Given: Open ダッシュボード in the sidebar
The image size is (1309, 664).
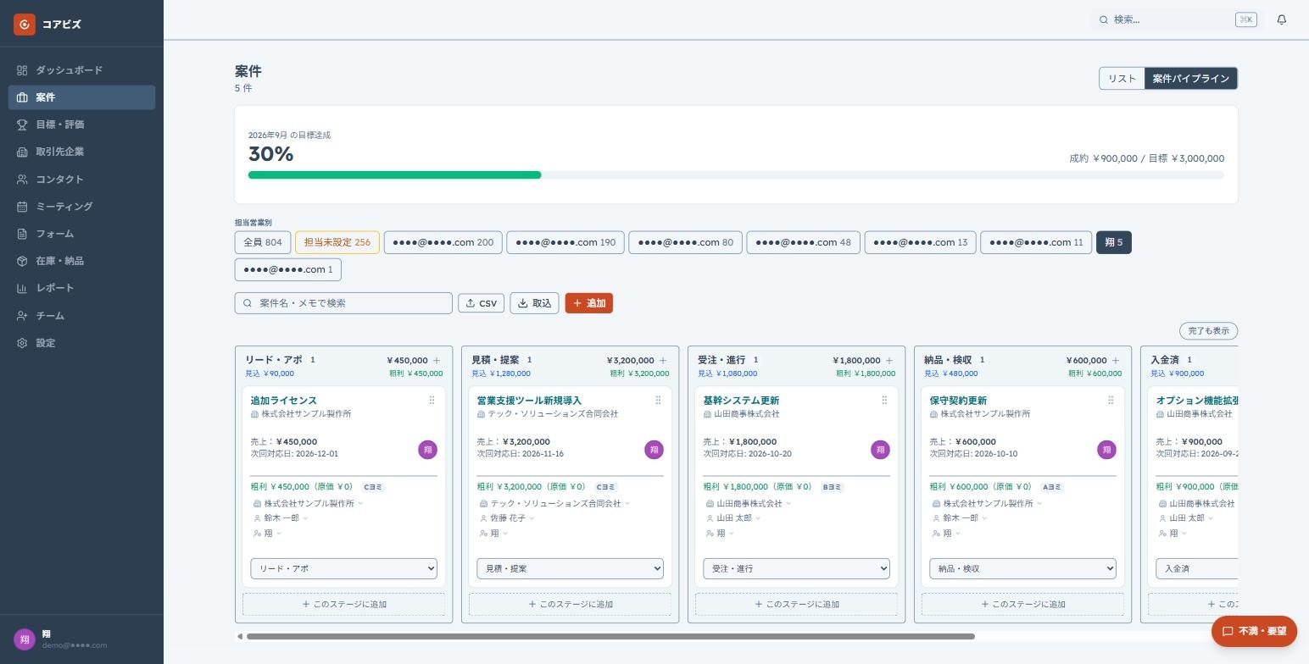Looking at the screenshot, I should 81,70.
